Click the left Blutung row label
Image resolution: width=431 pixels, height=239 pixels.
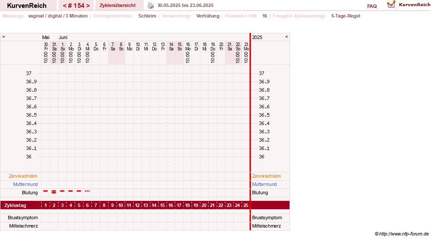(30, 193)
